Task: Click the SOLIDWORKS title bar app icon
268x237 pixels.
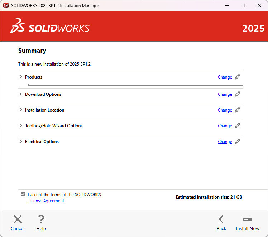Action: point(6,5)
